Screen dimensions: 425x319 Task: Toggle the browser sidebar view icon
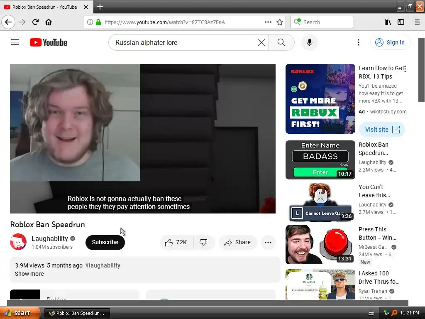[x=401, y=22]
